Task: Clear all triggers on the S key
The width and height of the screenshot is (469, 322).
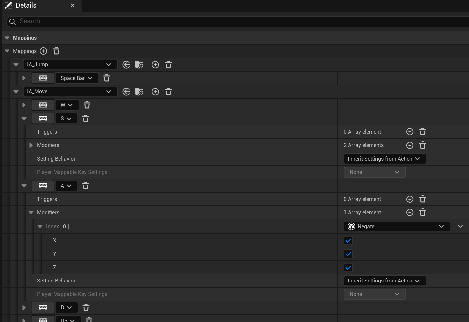Action: [x=423, y=132]
